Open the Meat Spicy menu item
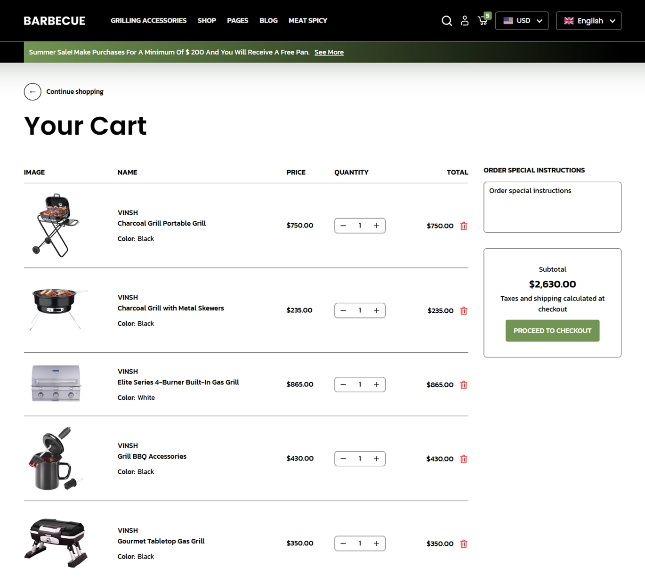Image resolution: width=645 pixels, height=584 pixels. click(307, 21)
